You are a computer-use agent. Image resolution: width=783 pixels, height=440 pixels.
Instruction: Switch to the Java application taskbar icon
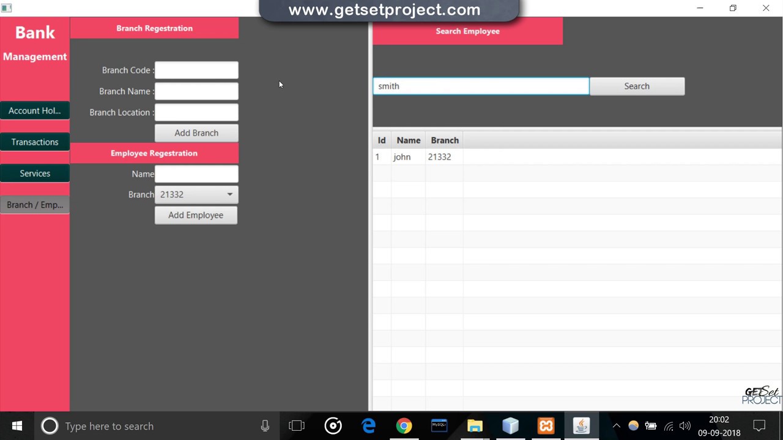pyautogui.click(x=581, y=426)
